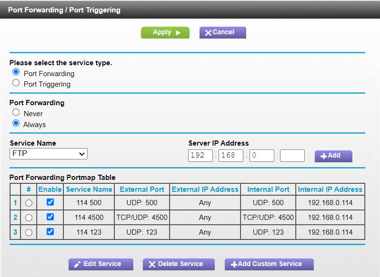This screenshot has width=380, height=277.
Task: Uncheck Enable for service 114 123
Action: pyautogui.click(x=50, y=232)
